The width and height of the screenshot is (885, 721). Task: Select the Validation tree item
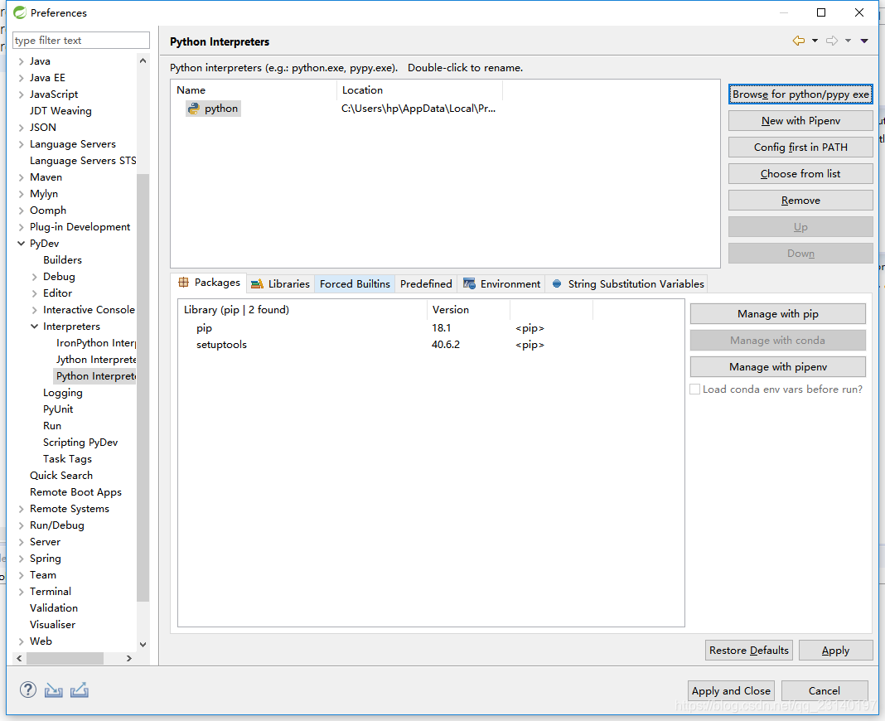[x=54, y=608]
